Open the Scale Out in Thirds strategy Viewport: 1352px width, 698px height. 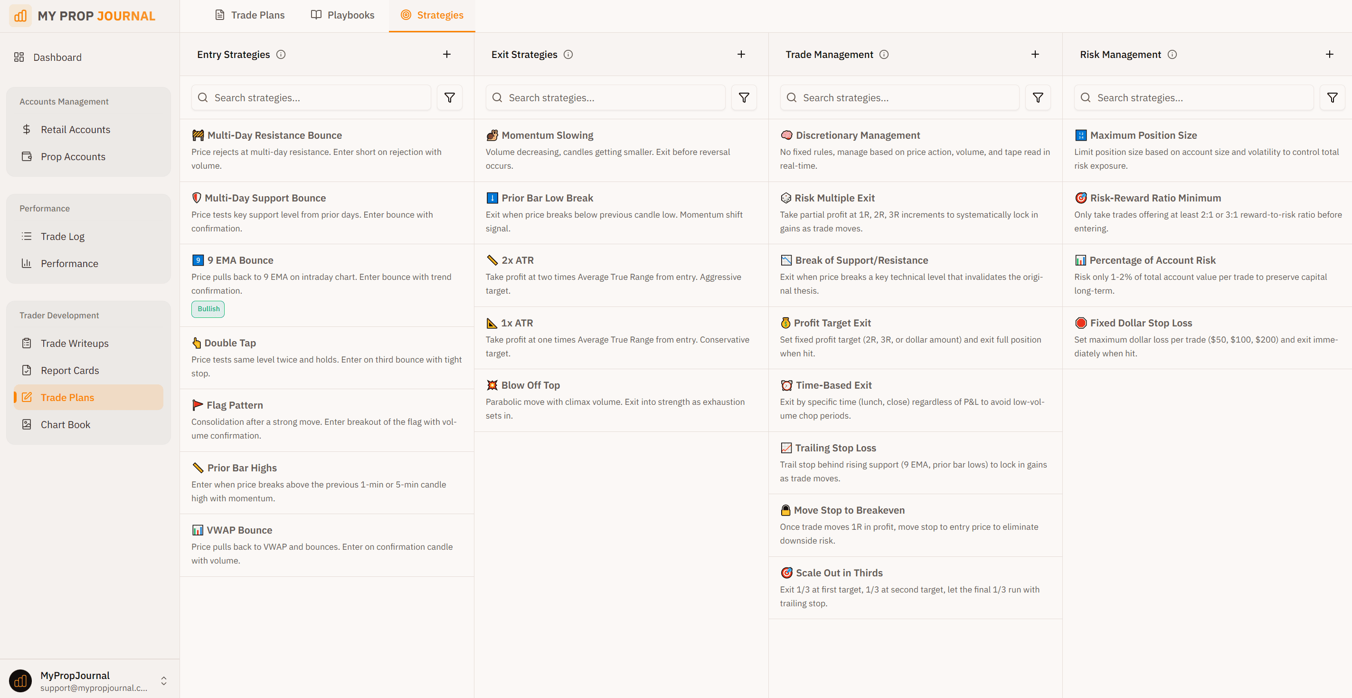tap(915, 588)
